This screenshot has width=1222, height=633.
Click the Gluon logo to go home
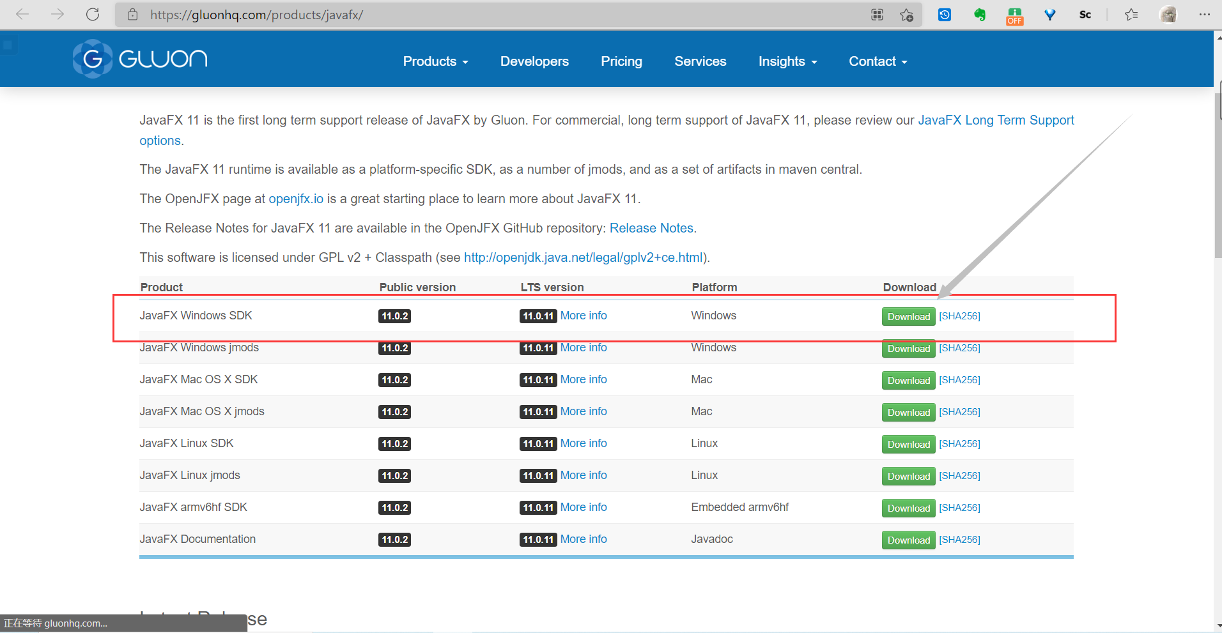tap(139, 58)
